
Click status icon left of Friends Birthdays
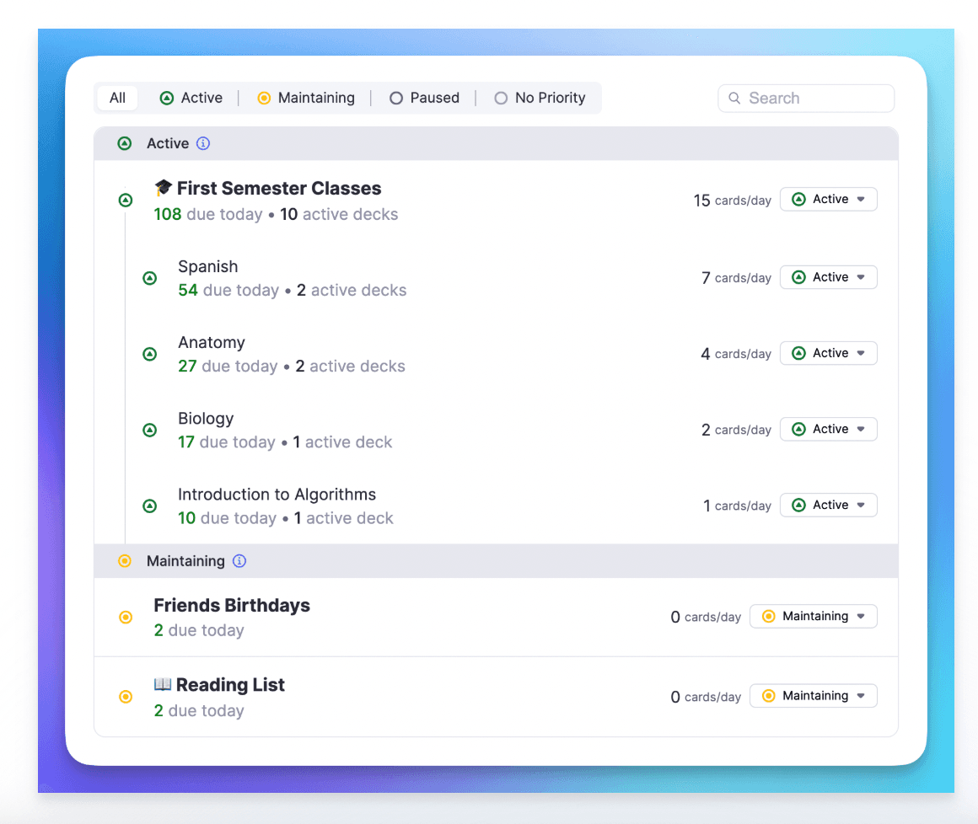(126, 617)
